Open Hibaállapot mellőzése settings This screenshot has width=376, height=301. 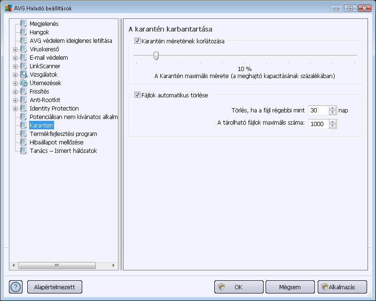pos(56,142)
